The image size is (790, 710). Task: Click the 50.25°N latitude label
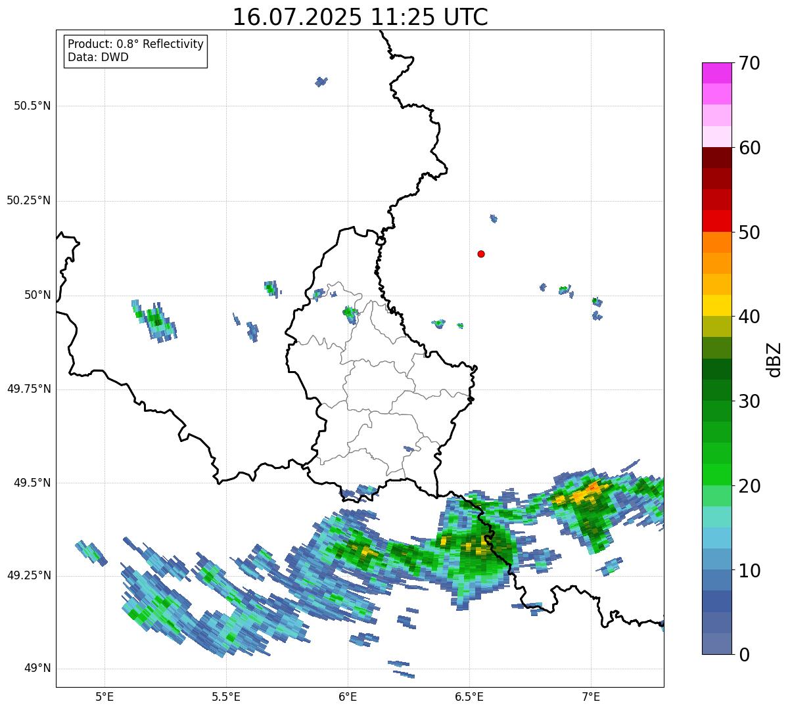[29, 200]
